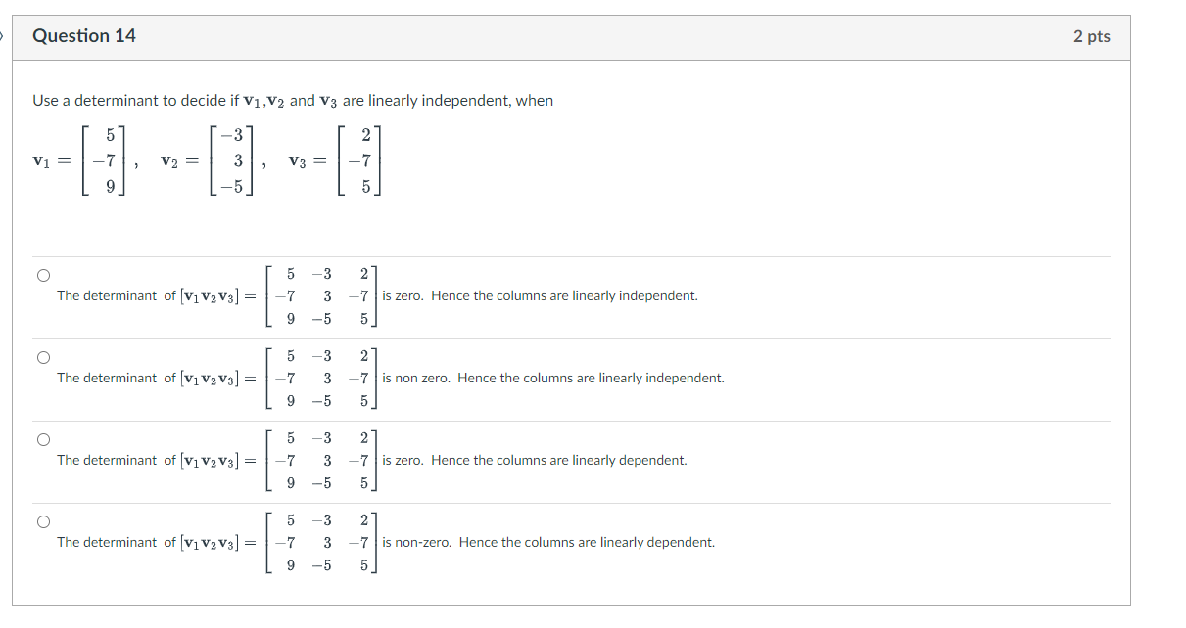Click the Question 14 header
Screen dimensions: 1186x628
tap(85, 35)
